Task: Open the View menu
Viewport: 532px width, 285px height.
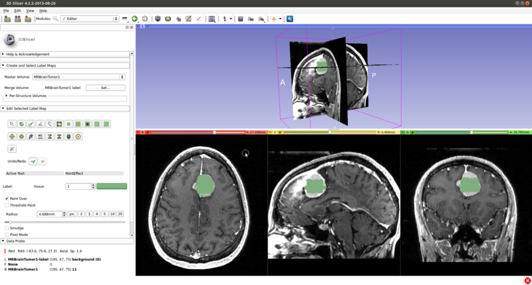Action: (x=29, y=11)
